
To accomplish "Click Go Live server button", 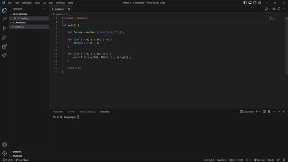I will pos(259,160).
